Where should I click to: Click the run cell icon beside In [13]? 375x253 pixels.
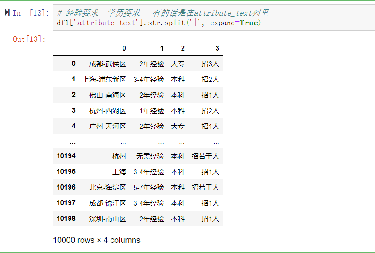tap(7, 12)
